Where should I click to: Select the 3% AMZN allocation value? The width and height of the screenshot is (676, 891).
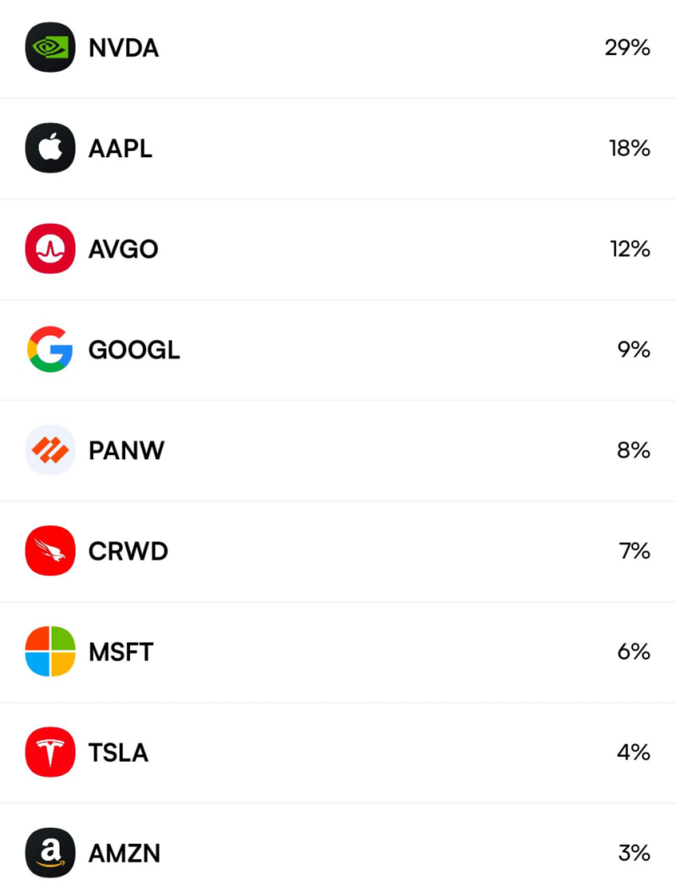point(634,853)
